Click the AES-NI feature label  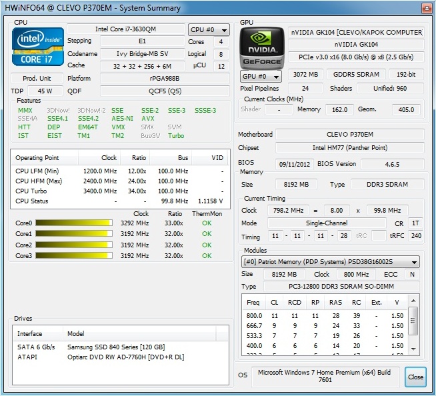pyautogui.click(x=123, y=119)
